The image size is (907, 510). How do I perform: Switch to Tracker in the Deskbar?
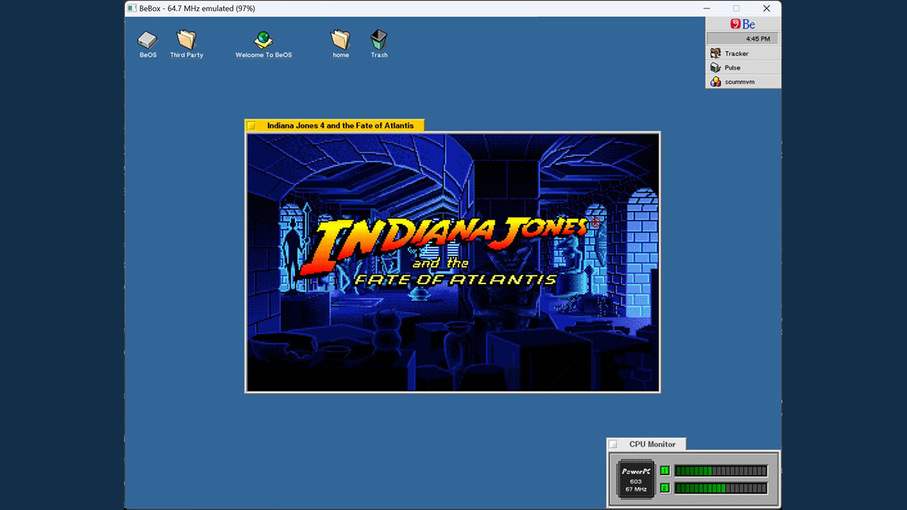743,53
